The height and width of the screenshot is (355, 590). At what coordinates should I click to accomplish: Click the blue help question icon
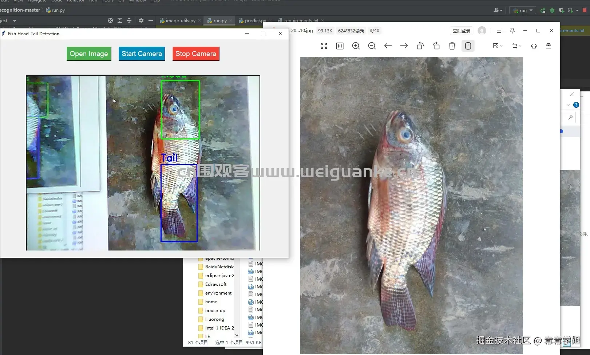point(576,105)
